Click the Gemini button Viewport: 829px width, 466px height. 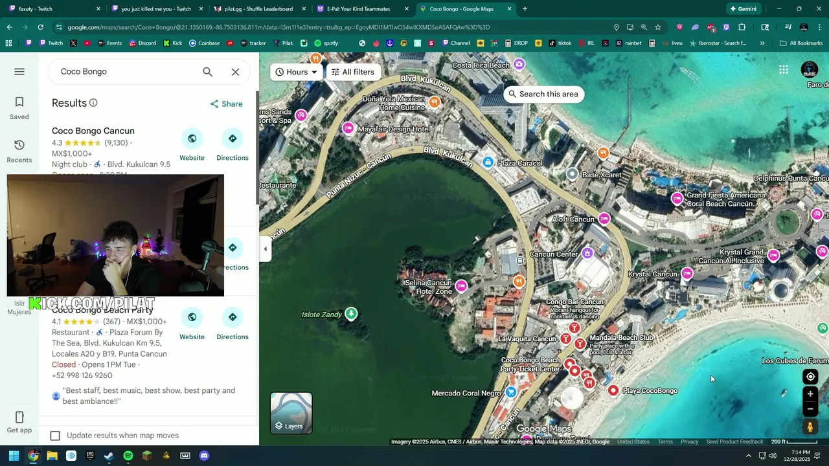tap(743, 9)
